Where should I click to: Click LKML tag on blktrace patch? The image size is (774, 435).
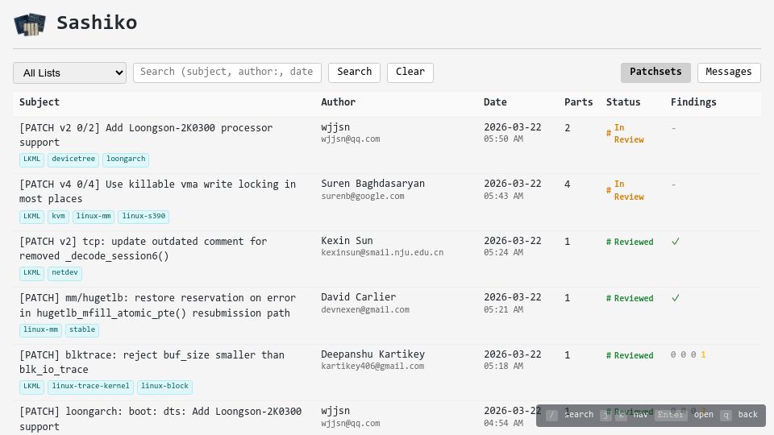pos(32,387)
